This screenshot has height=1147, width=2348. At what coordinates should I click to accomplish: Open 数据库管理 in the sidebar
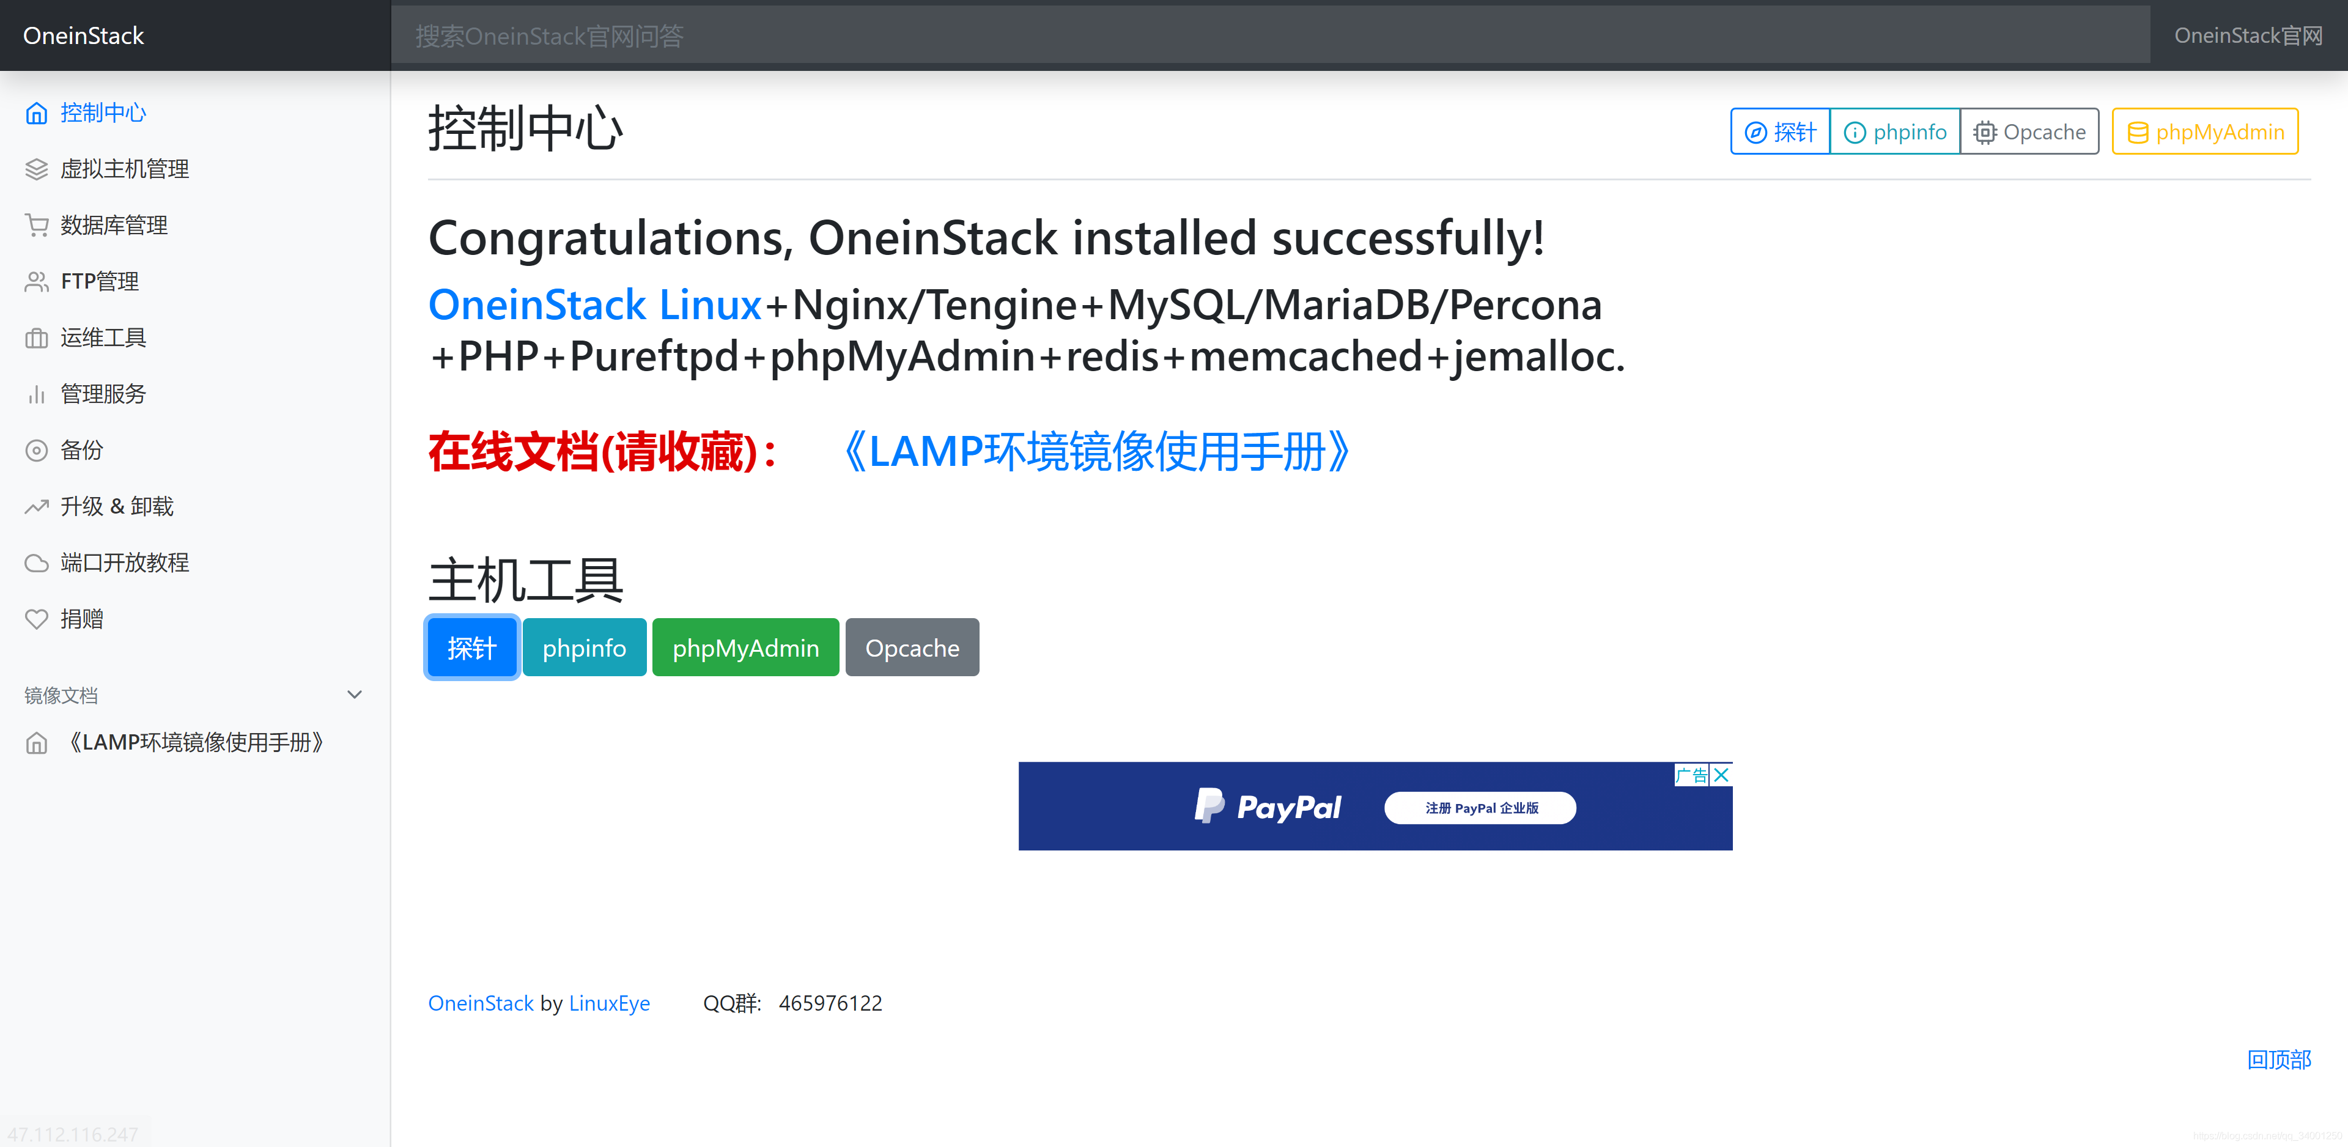[114, 225]
